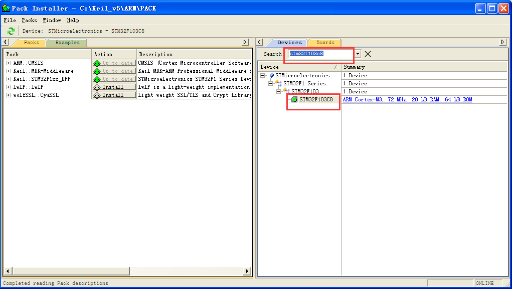Click Light weight SSL/TLS description text
The image size is (512, 289).
click(195, 95)
